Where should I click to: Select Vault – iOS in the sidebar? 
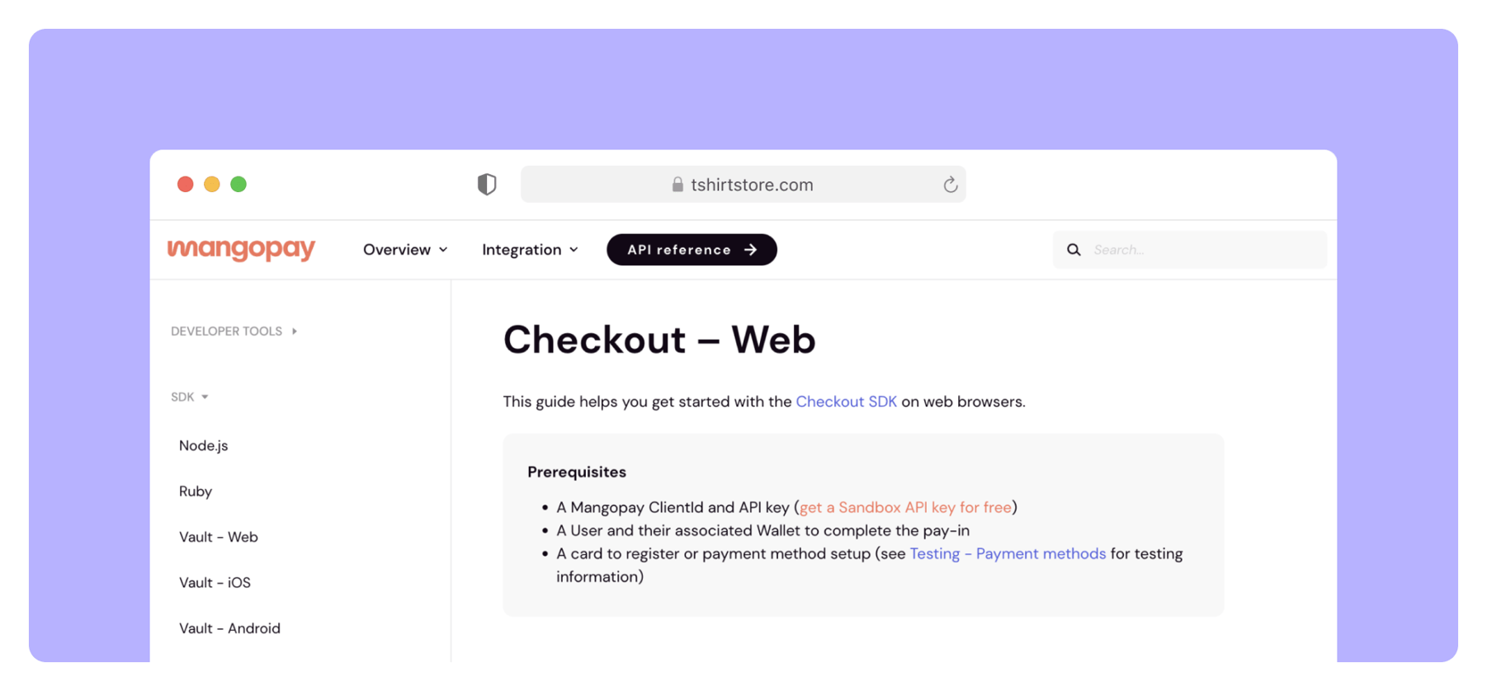215,582
